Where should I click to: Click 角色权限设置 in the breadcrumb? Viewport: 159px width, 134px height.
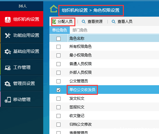coord(107,10)
